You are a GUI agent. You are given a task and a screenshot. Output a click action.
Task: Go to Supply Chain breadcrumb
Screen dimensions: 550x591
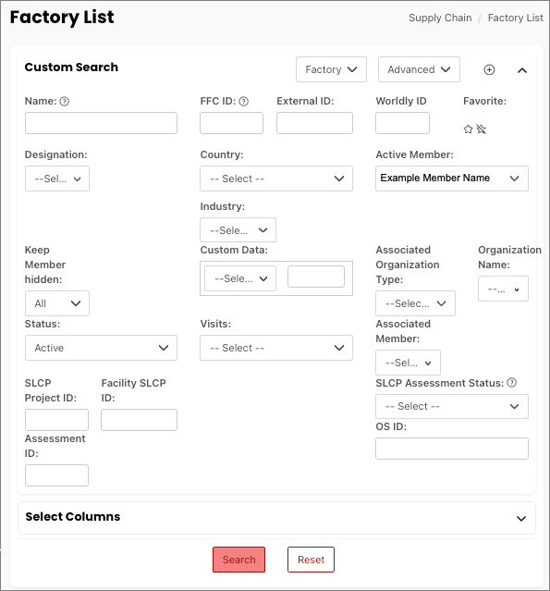tap(440, 18)
